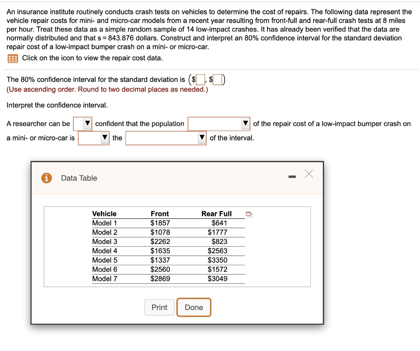Open the repair cost data table icon
420x351 pixels.
coord(13,58)
